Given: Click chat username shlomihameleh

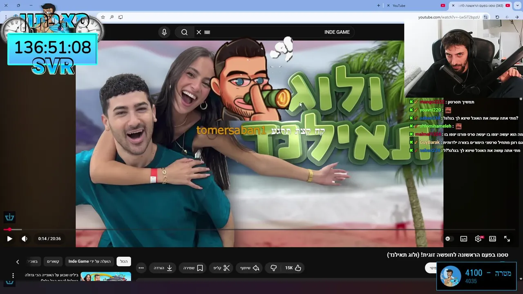Looking at the screenshot, I should pyautogui.click(x=436, y=126).
